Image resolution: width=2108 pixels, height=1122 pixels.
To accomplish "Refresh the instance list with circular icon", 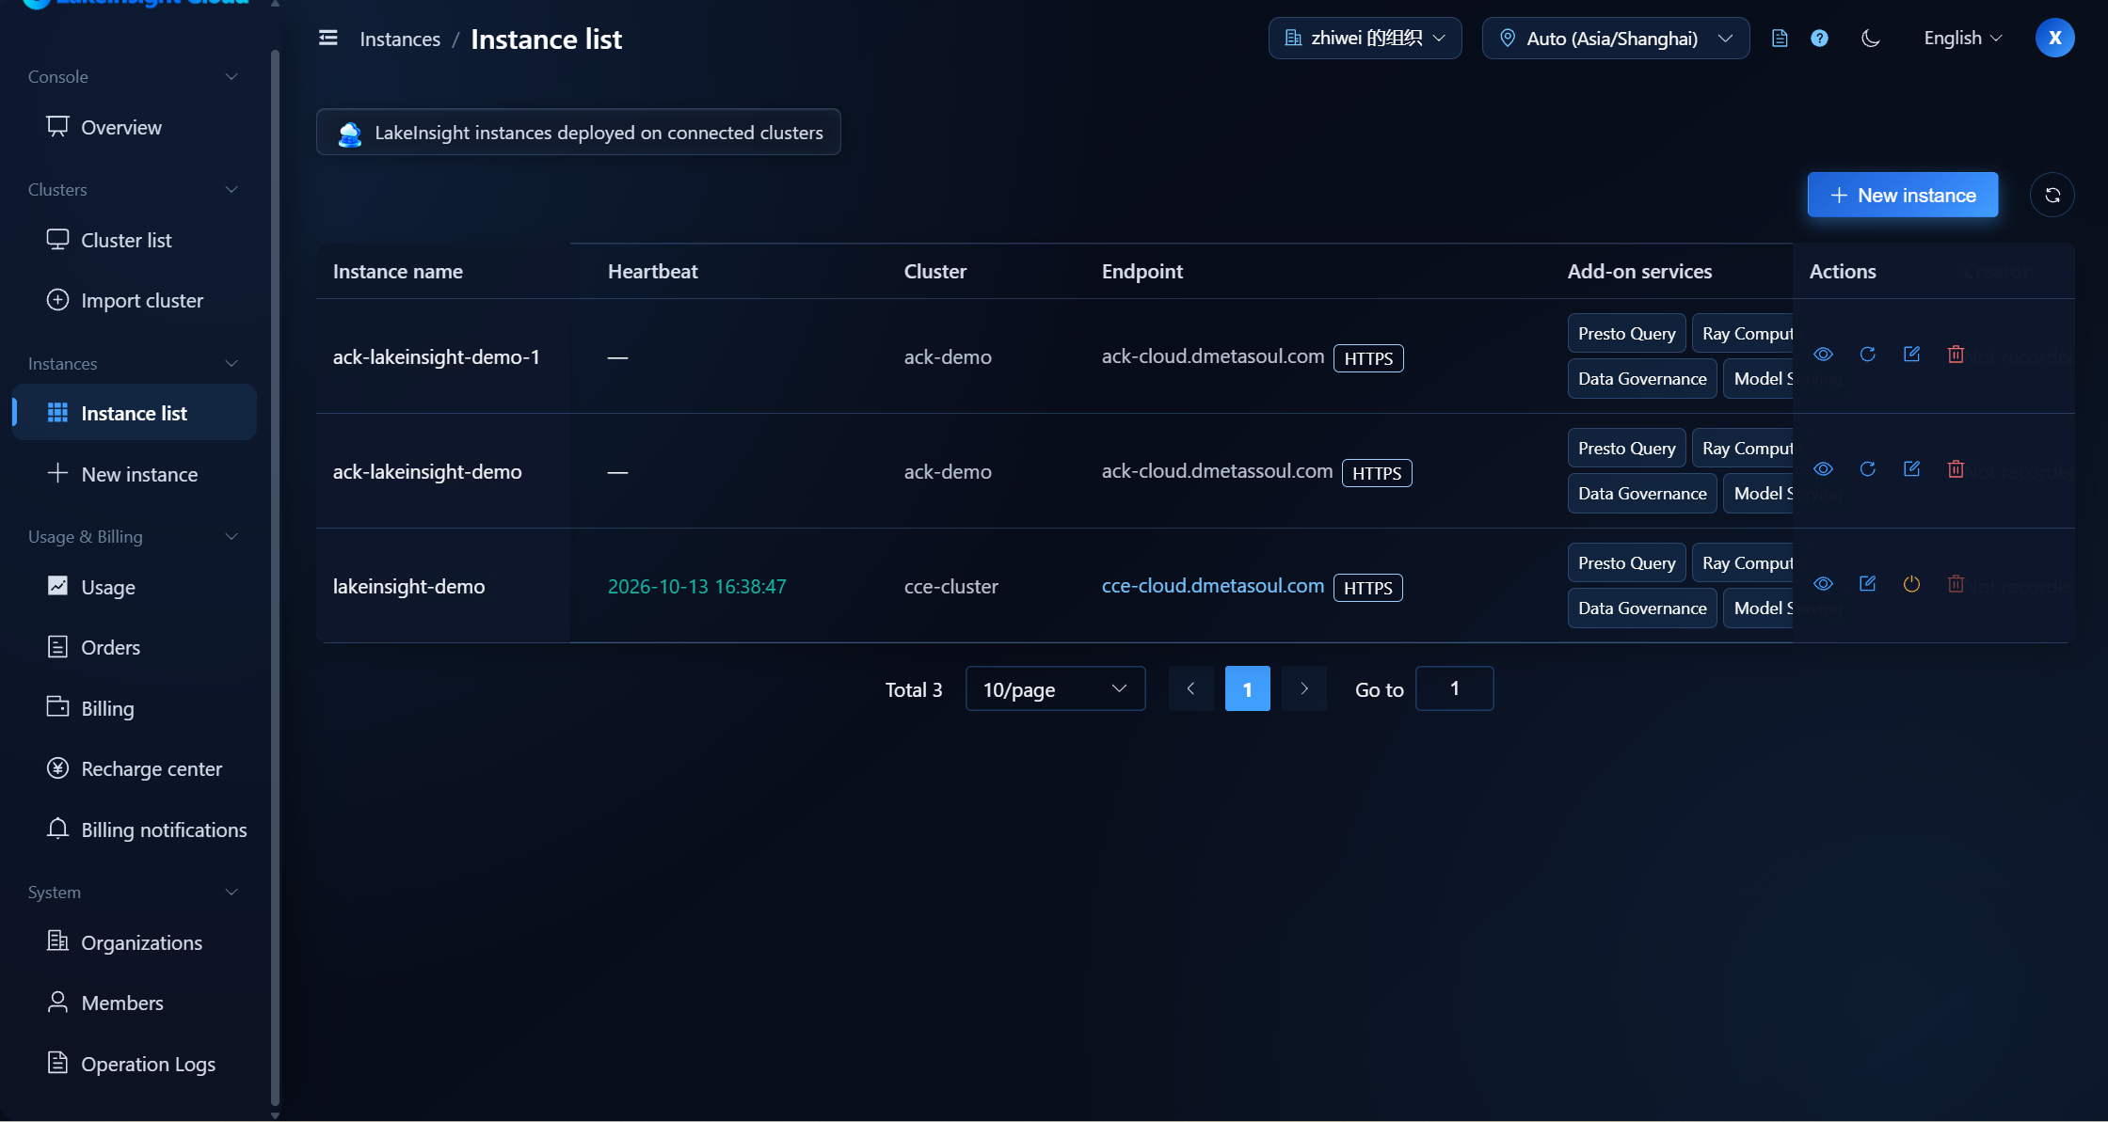I will tap(2052, 195).
